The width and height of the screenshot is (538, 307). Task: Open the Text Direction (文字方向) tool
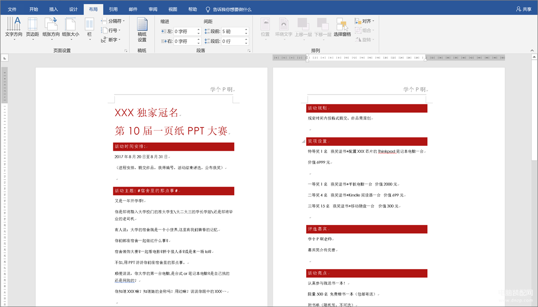point(14,28)
